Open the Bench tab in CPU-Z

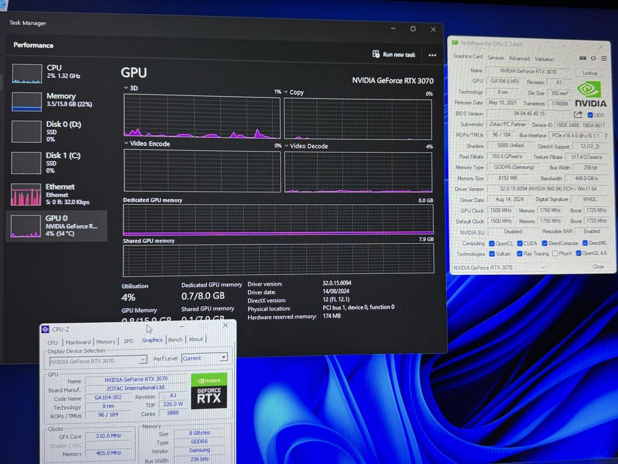pyautogui.click(x=175, y=340)
